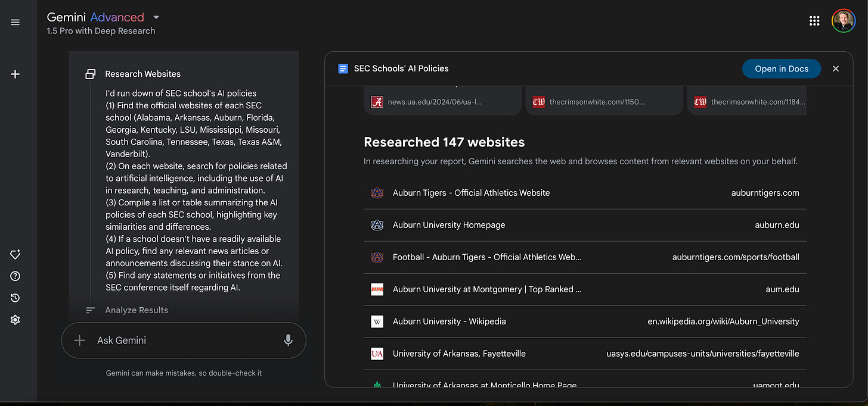
Task: Click the Auburn University at Montgomery favicon
Action: click(x=377, y=289)
